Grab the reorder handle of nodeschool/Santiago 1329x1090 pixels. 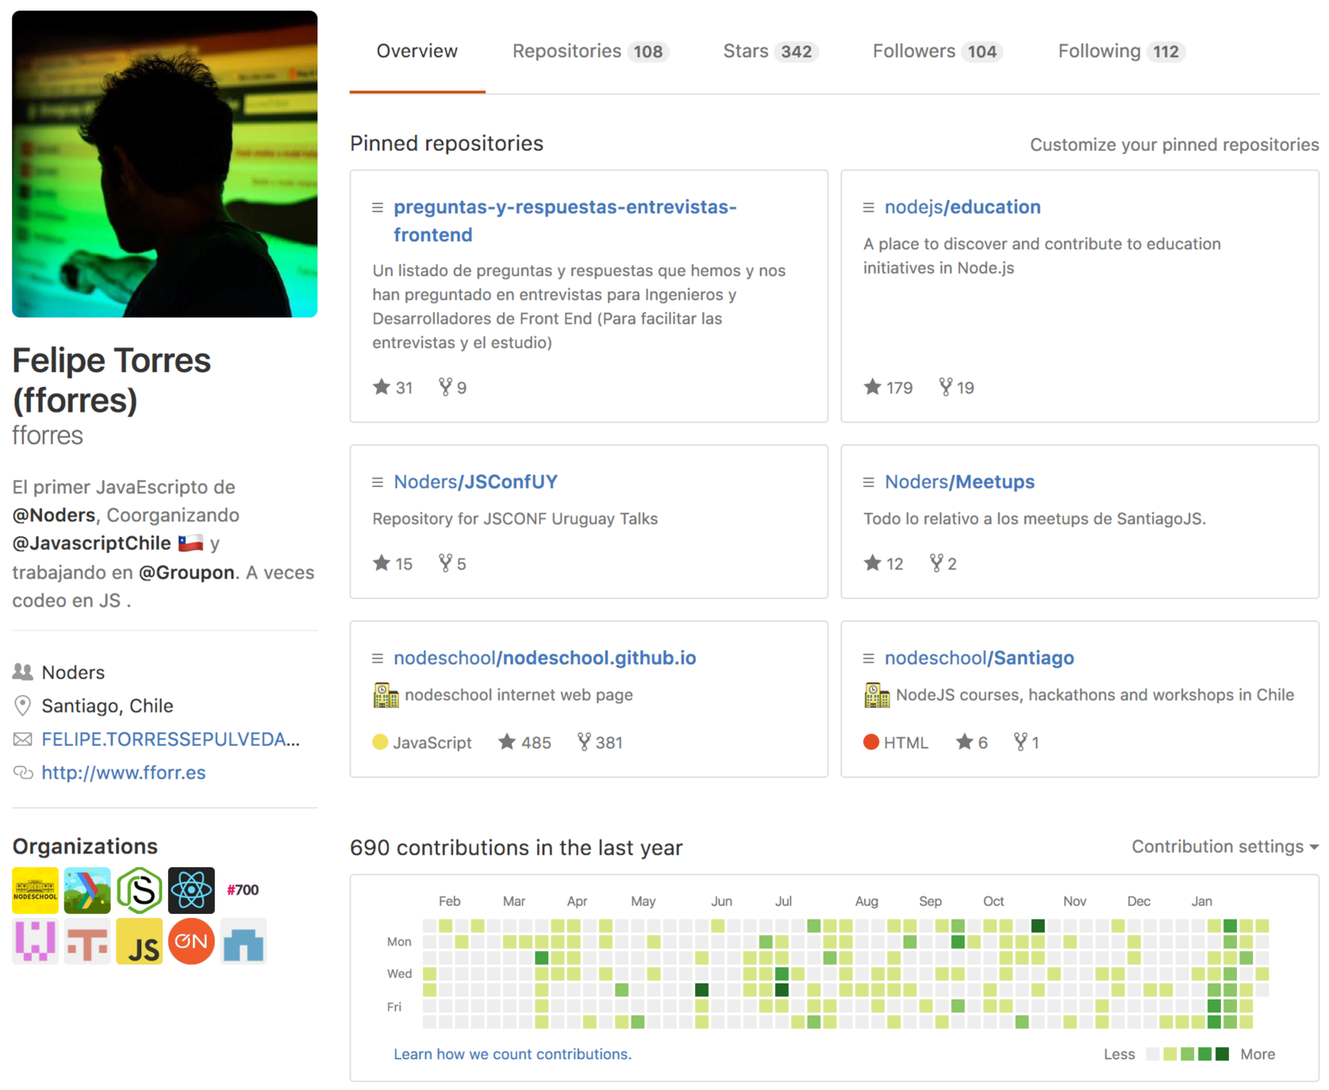tap(869, 659)
